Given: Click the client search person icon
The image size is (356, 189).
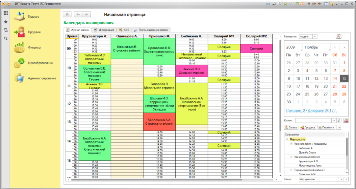Looking at the screenshot, I should tap(346, 121).
